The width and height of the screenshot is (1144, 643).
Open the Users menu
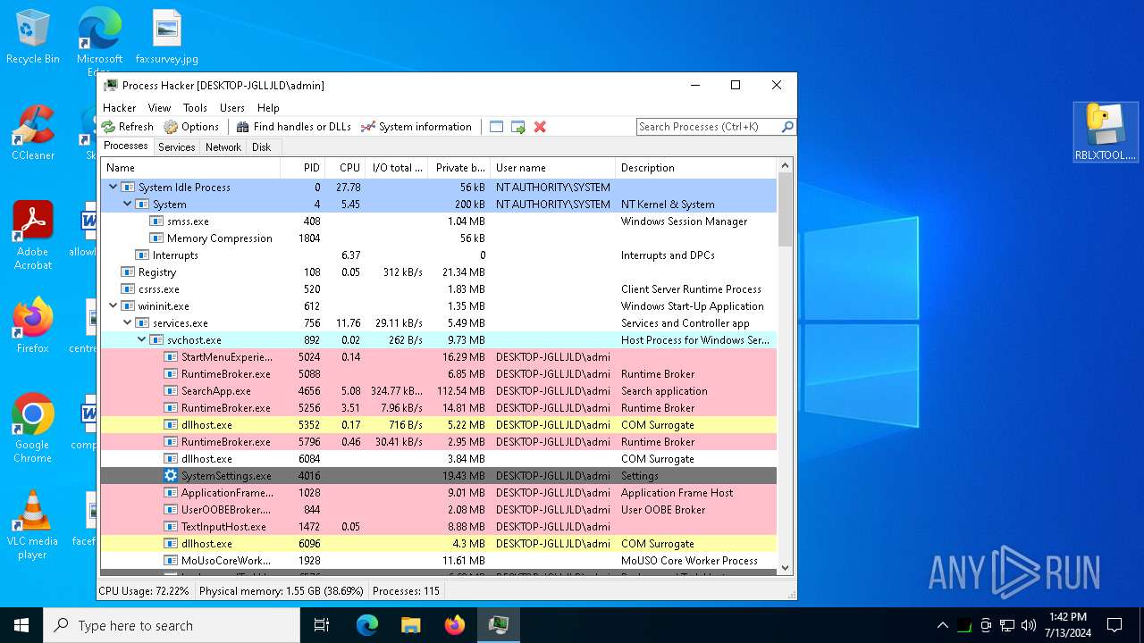[x=232, y=107]
